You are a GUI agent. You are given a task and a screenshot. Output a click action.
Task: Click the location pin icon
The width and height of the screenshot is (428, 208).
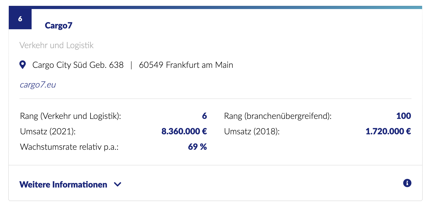pyautogui.click(x=23, y=65)
